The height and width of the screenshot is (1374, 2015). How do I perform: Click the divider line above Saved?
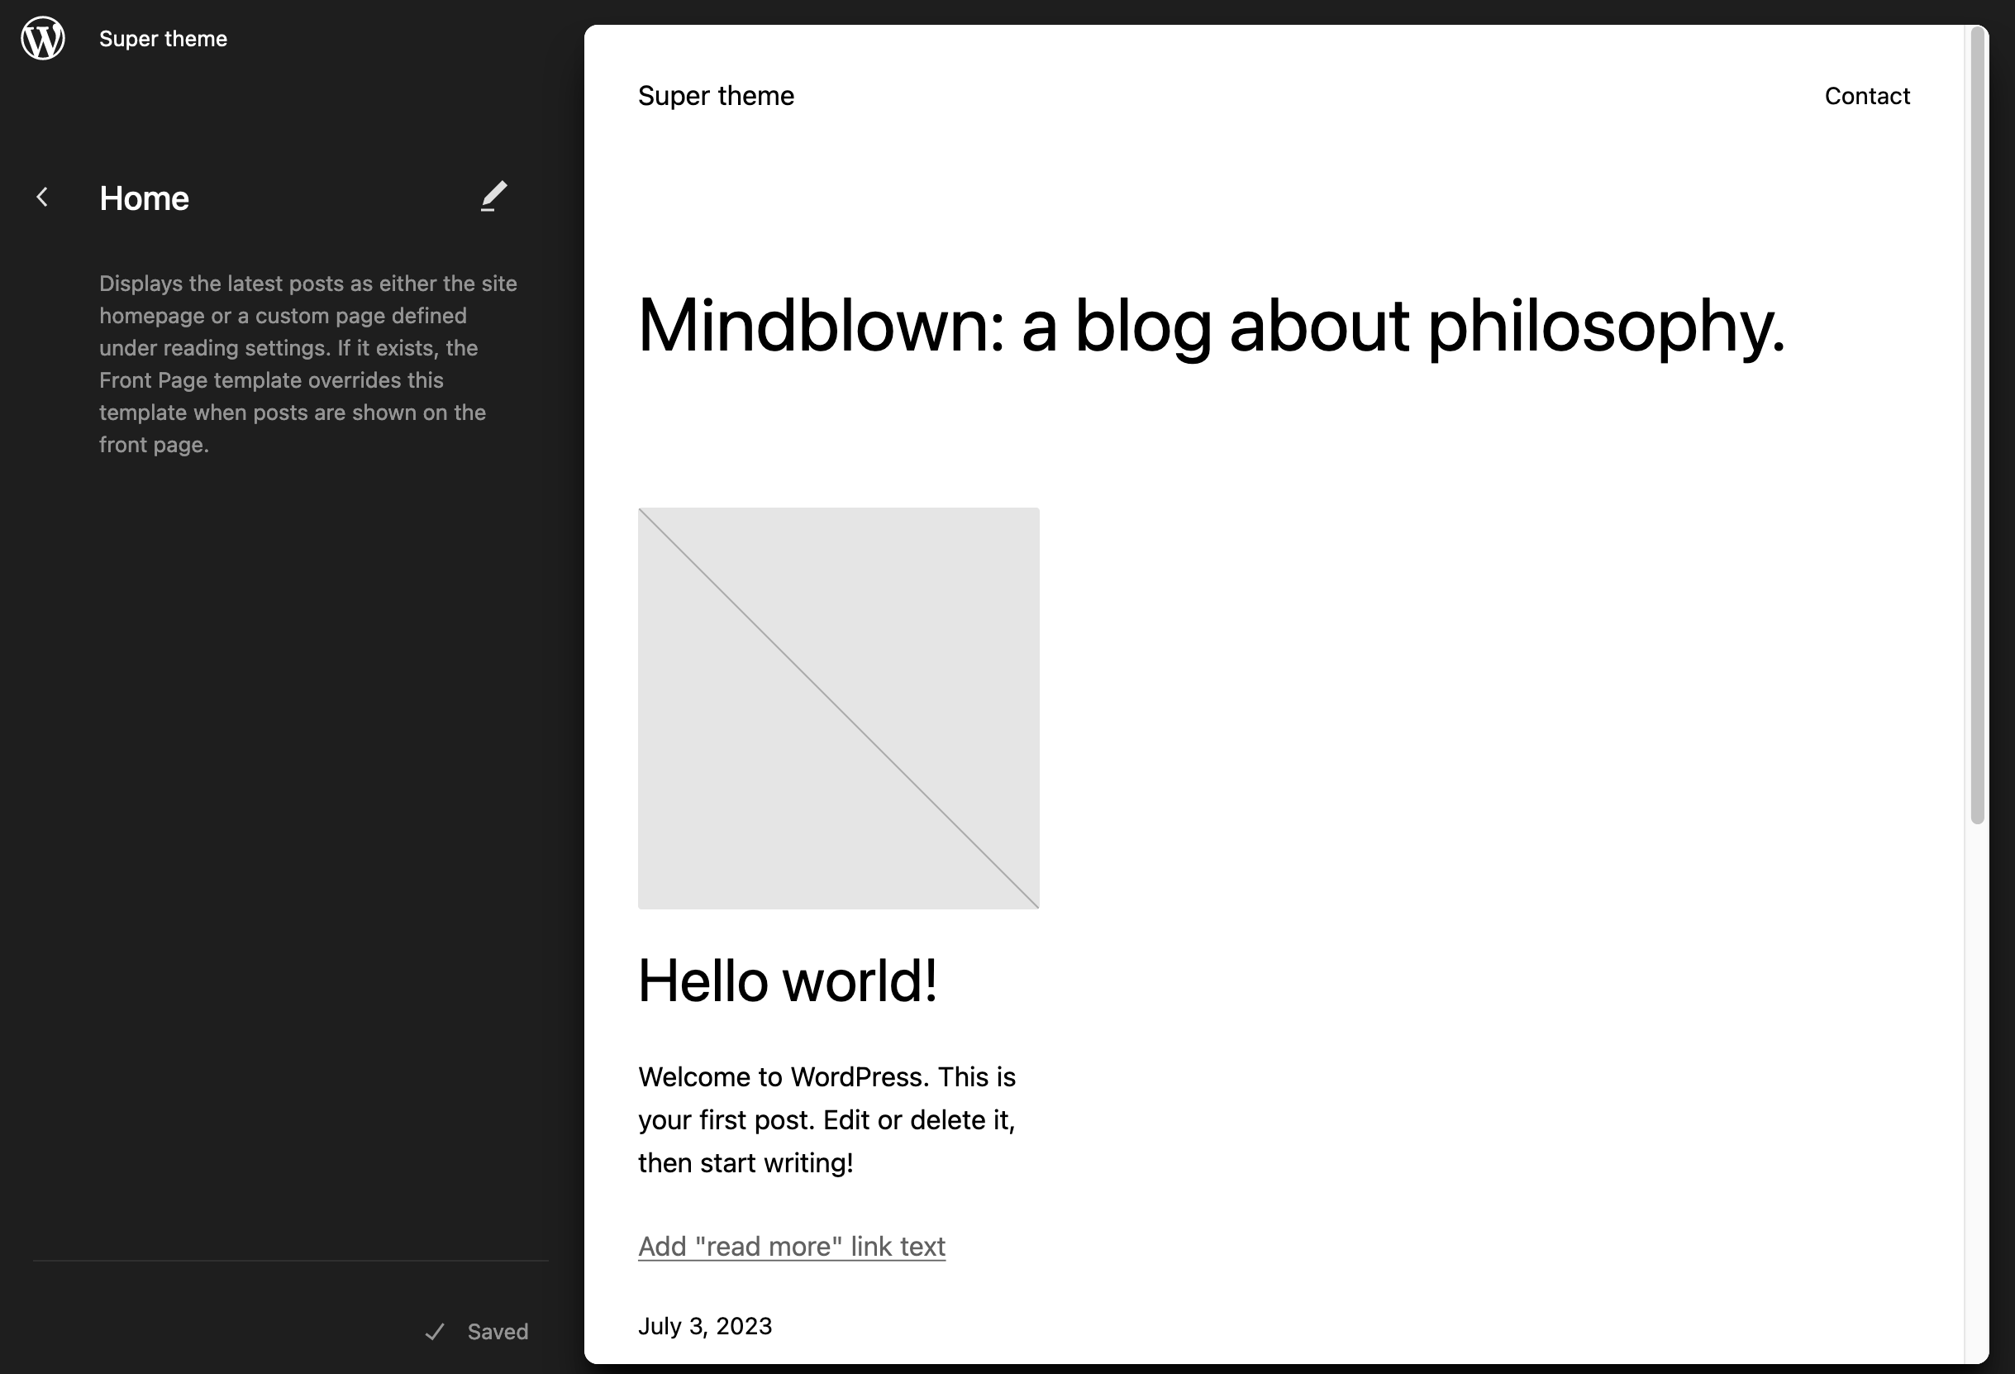[x=289, y=1261]
